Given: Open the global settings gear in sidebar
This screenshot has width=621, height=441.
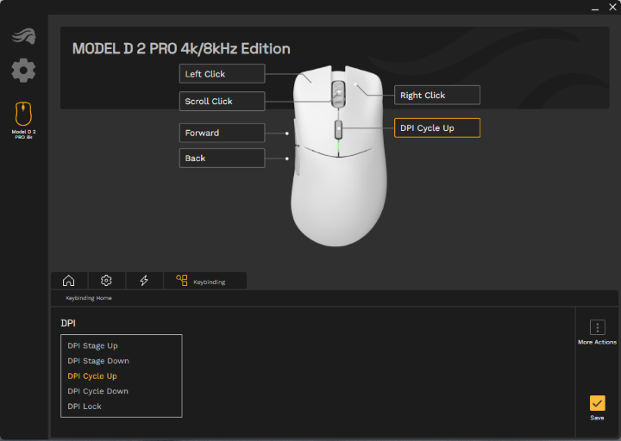Looking at the screenshot, I should click(x=23, y=71).
